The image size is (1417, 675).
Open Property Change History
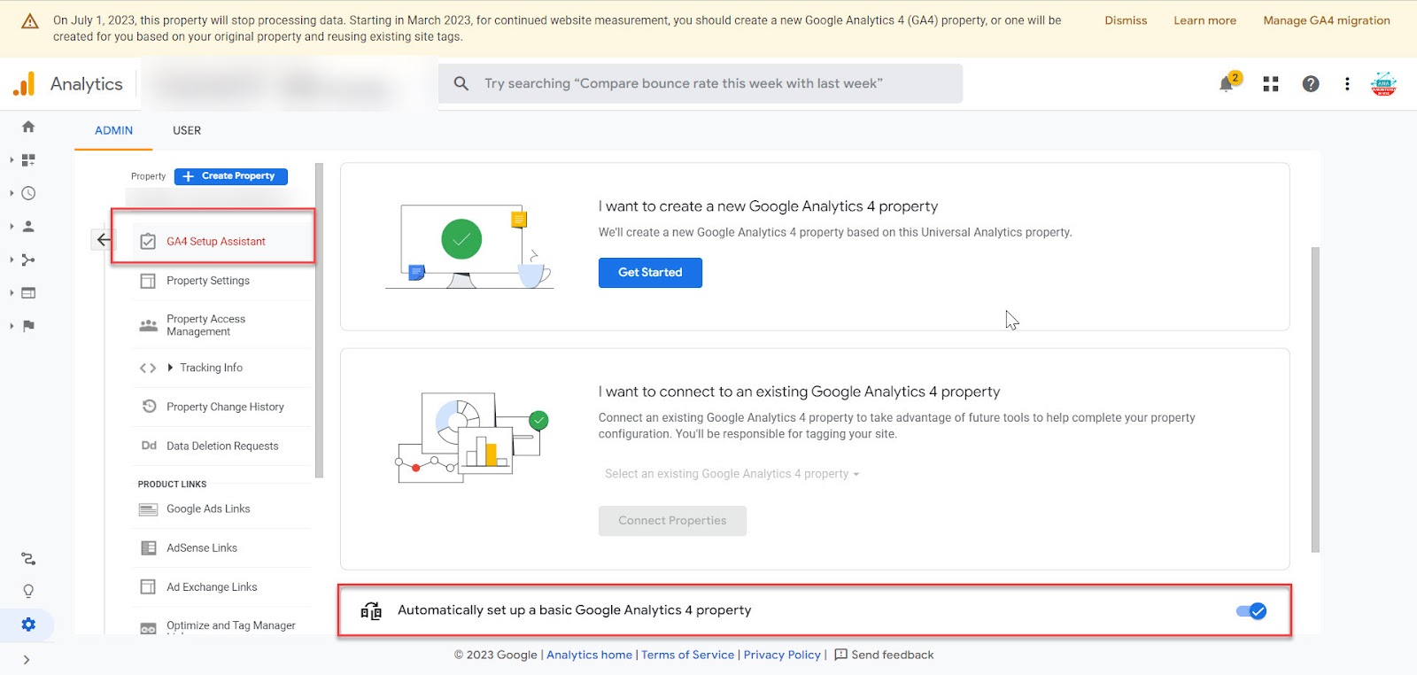click(225, 407)
